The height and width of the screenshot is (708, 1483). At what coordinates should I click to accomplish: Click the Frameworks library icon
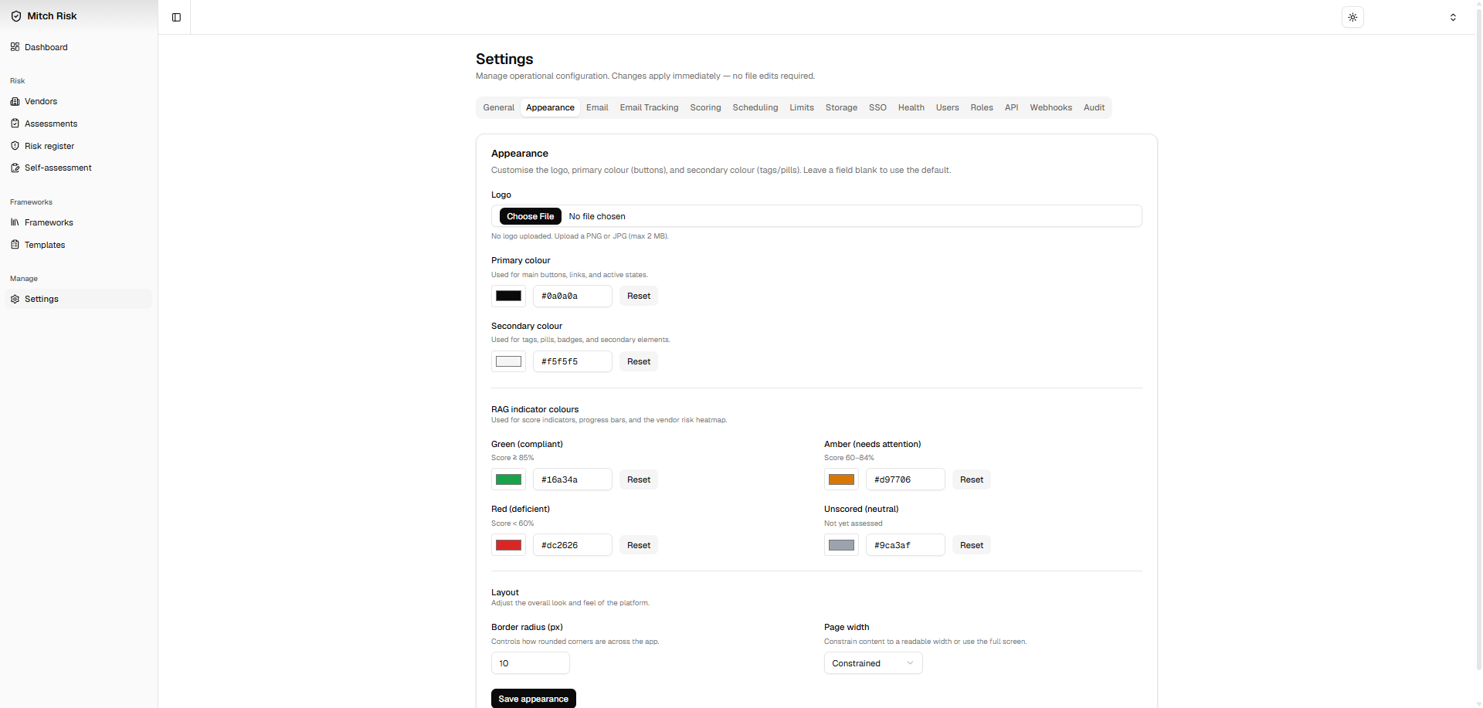pos(15,222)
